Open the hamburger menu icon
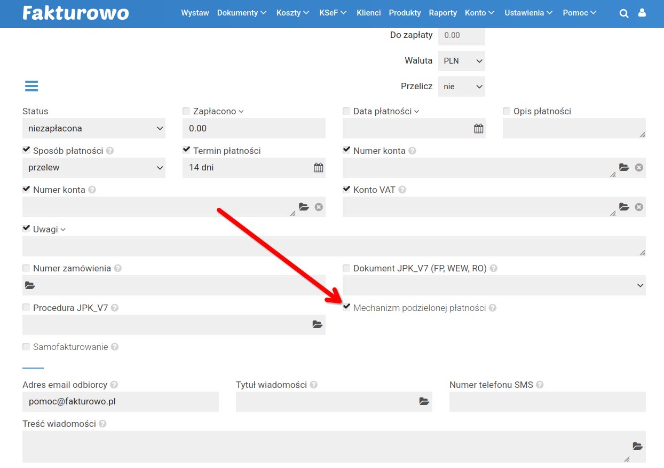Viewport: 664px width, 468px height. click(x=31, y=86)
